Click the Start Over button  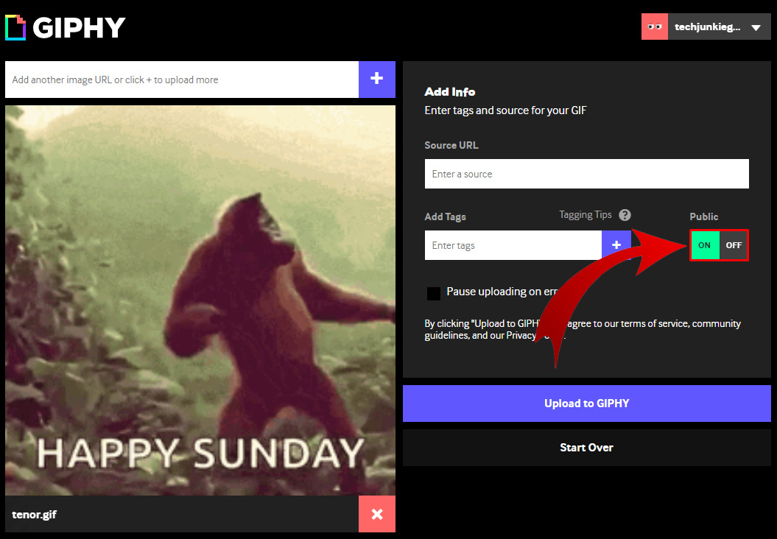[587, 448]
